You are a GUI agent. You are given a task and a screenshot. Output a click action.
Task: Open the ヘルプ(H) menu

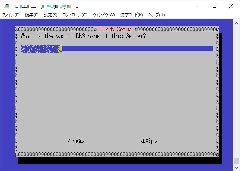point(157,15)
